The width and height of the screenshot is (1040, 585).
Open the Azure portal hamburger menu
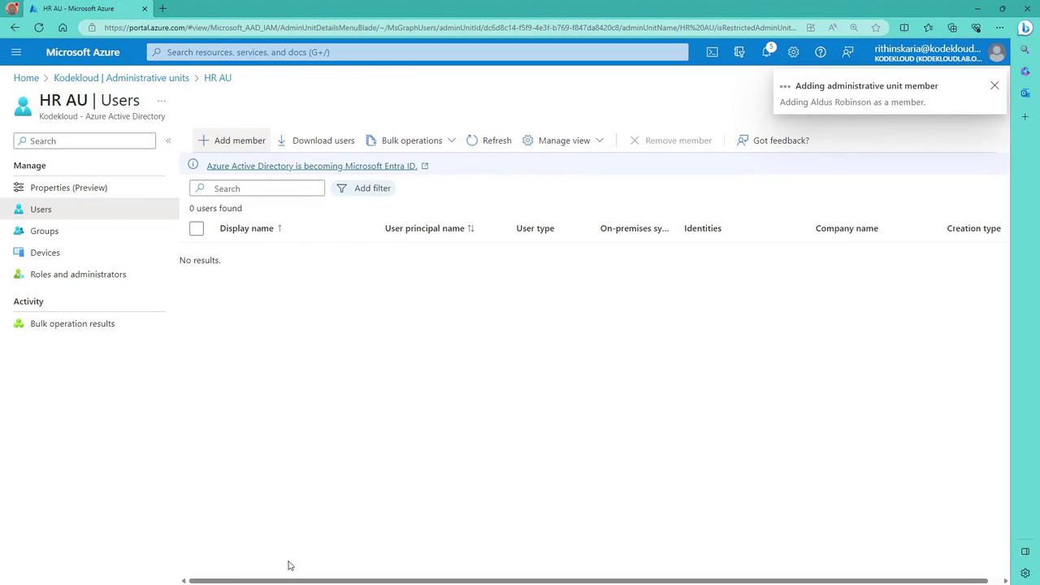(x=16, y=52)
